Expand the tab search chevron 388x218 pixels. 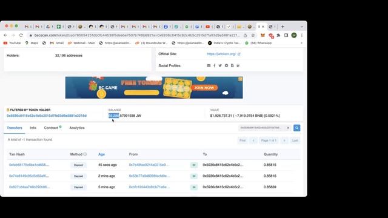pos(302,27)
